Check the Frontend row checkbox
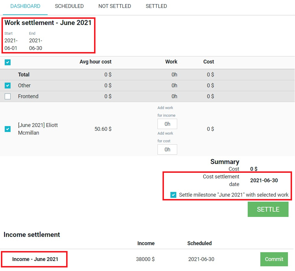295x271 pixels. pos(8,96)
